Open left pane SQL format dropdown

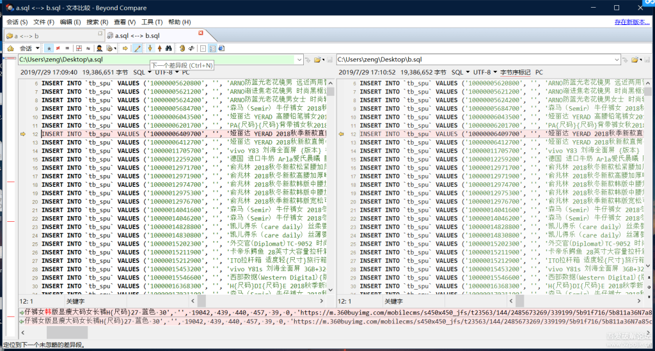point(142,72)
